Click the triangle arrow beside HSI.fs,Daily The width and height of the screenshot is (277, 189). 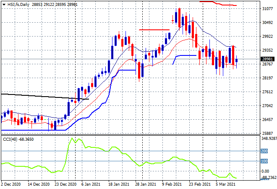coord(3,3)
